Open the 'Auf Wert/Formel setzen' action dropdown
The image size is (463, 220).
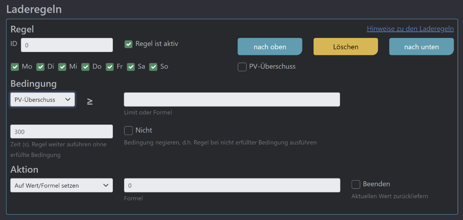coord(61,185)
